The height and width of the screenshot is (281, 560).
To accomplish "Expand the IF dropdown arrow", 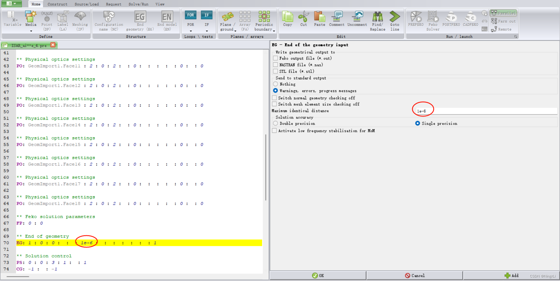I will [x=207, y=31].
